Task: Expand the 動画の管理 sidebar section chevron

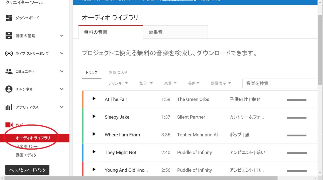Action: [x=62, y=36]
